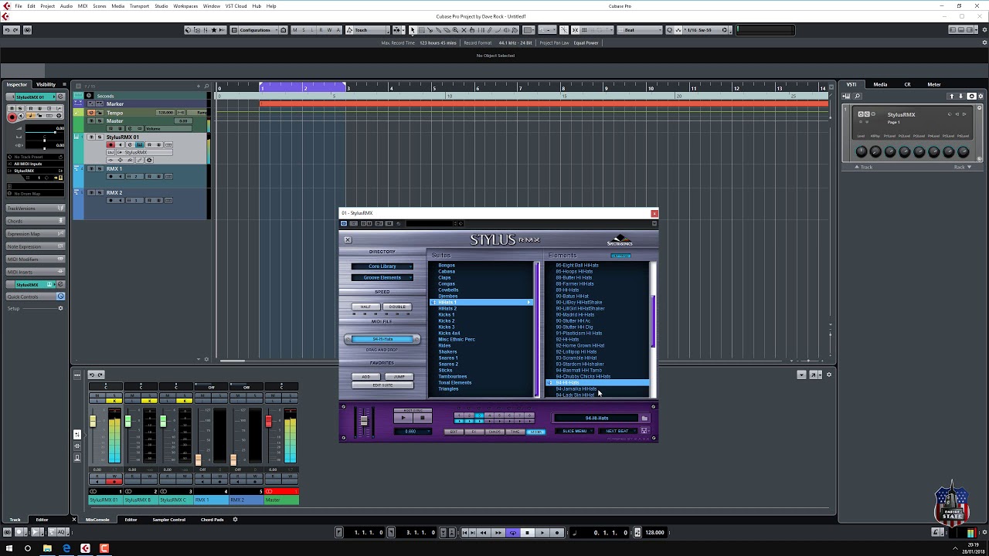Open the Studio menu
Image resolution: width=989 pixels, height=556 pixels.
click(x=161, y=6)
